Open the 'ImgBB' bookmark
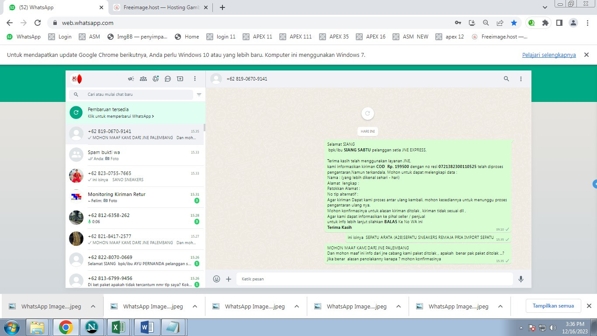597x336 pixels. tap(137, 37)
